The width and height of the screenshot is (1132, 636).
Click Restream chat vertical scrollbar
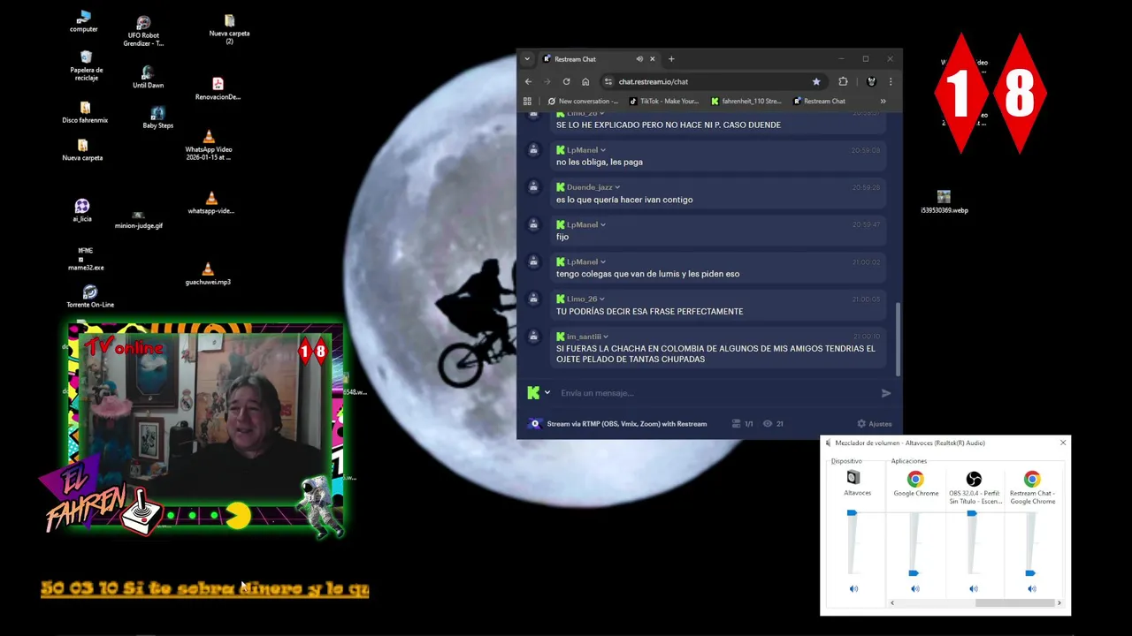tap(898, 337)
